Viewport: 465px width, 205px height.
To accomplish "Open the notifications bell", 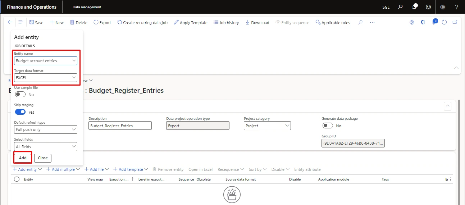I will coord(415,7).
